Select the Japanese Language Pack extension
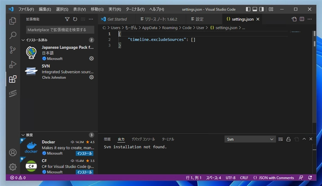 [59, 53]
